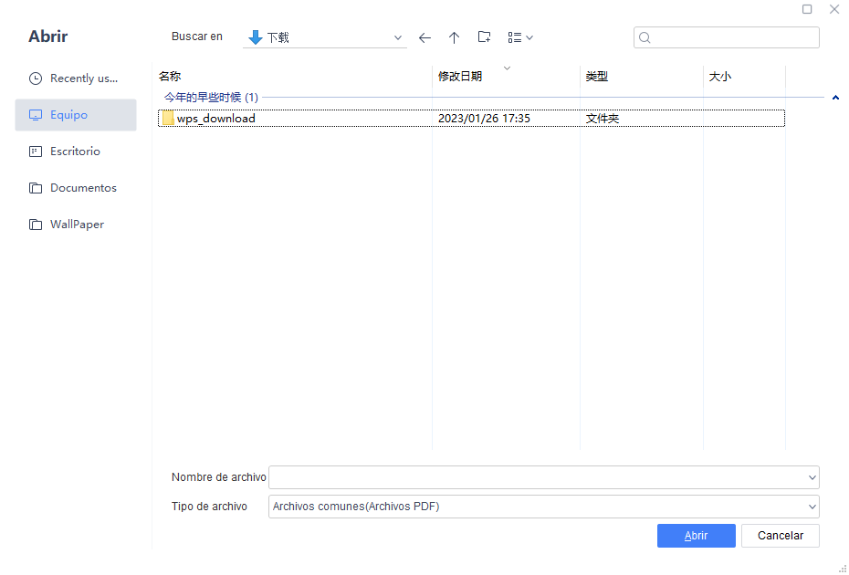Open Escritorio location
This screenshot has height=575, width=849.
pos(76,152)
